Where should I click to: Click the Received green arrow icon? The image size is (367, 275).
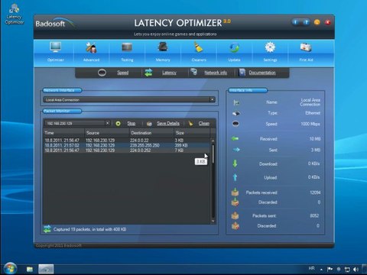tap(235, 138)
